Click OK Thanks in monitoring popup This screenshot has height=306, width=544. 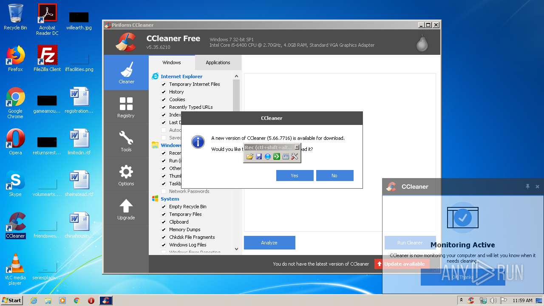point(463,277)
